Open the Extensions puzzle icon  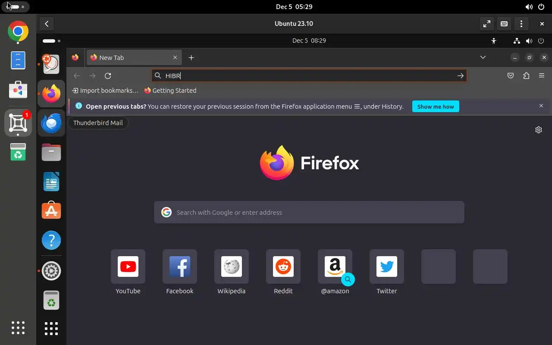(x=526, y=76)
